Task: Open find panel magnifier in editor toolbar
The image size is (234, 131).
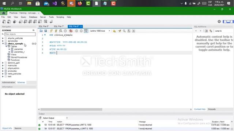Action: pyautogui.click(x=124, y=31)
